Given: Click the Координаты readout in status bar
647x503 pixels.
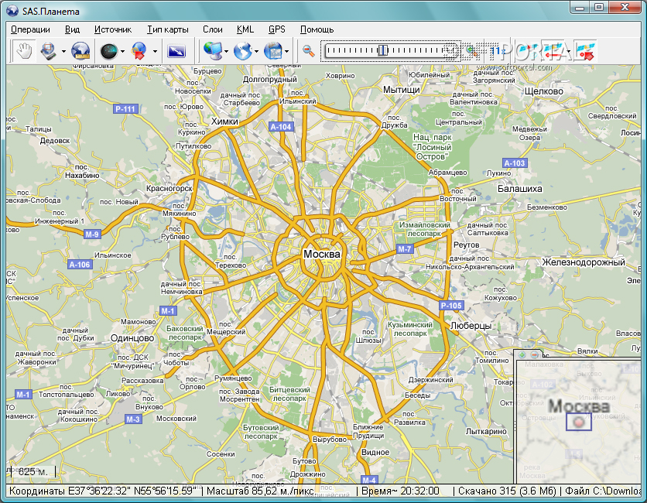Looking at the screenshot, I should pos(103,491).
